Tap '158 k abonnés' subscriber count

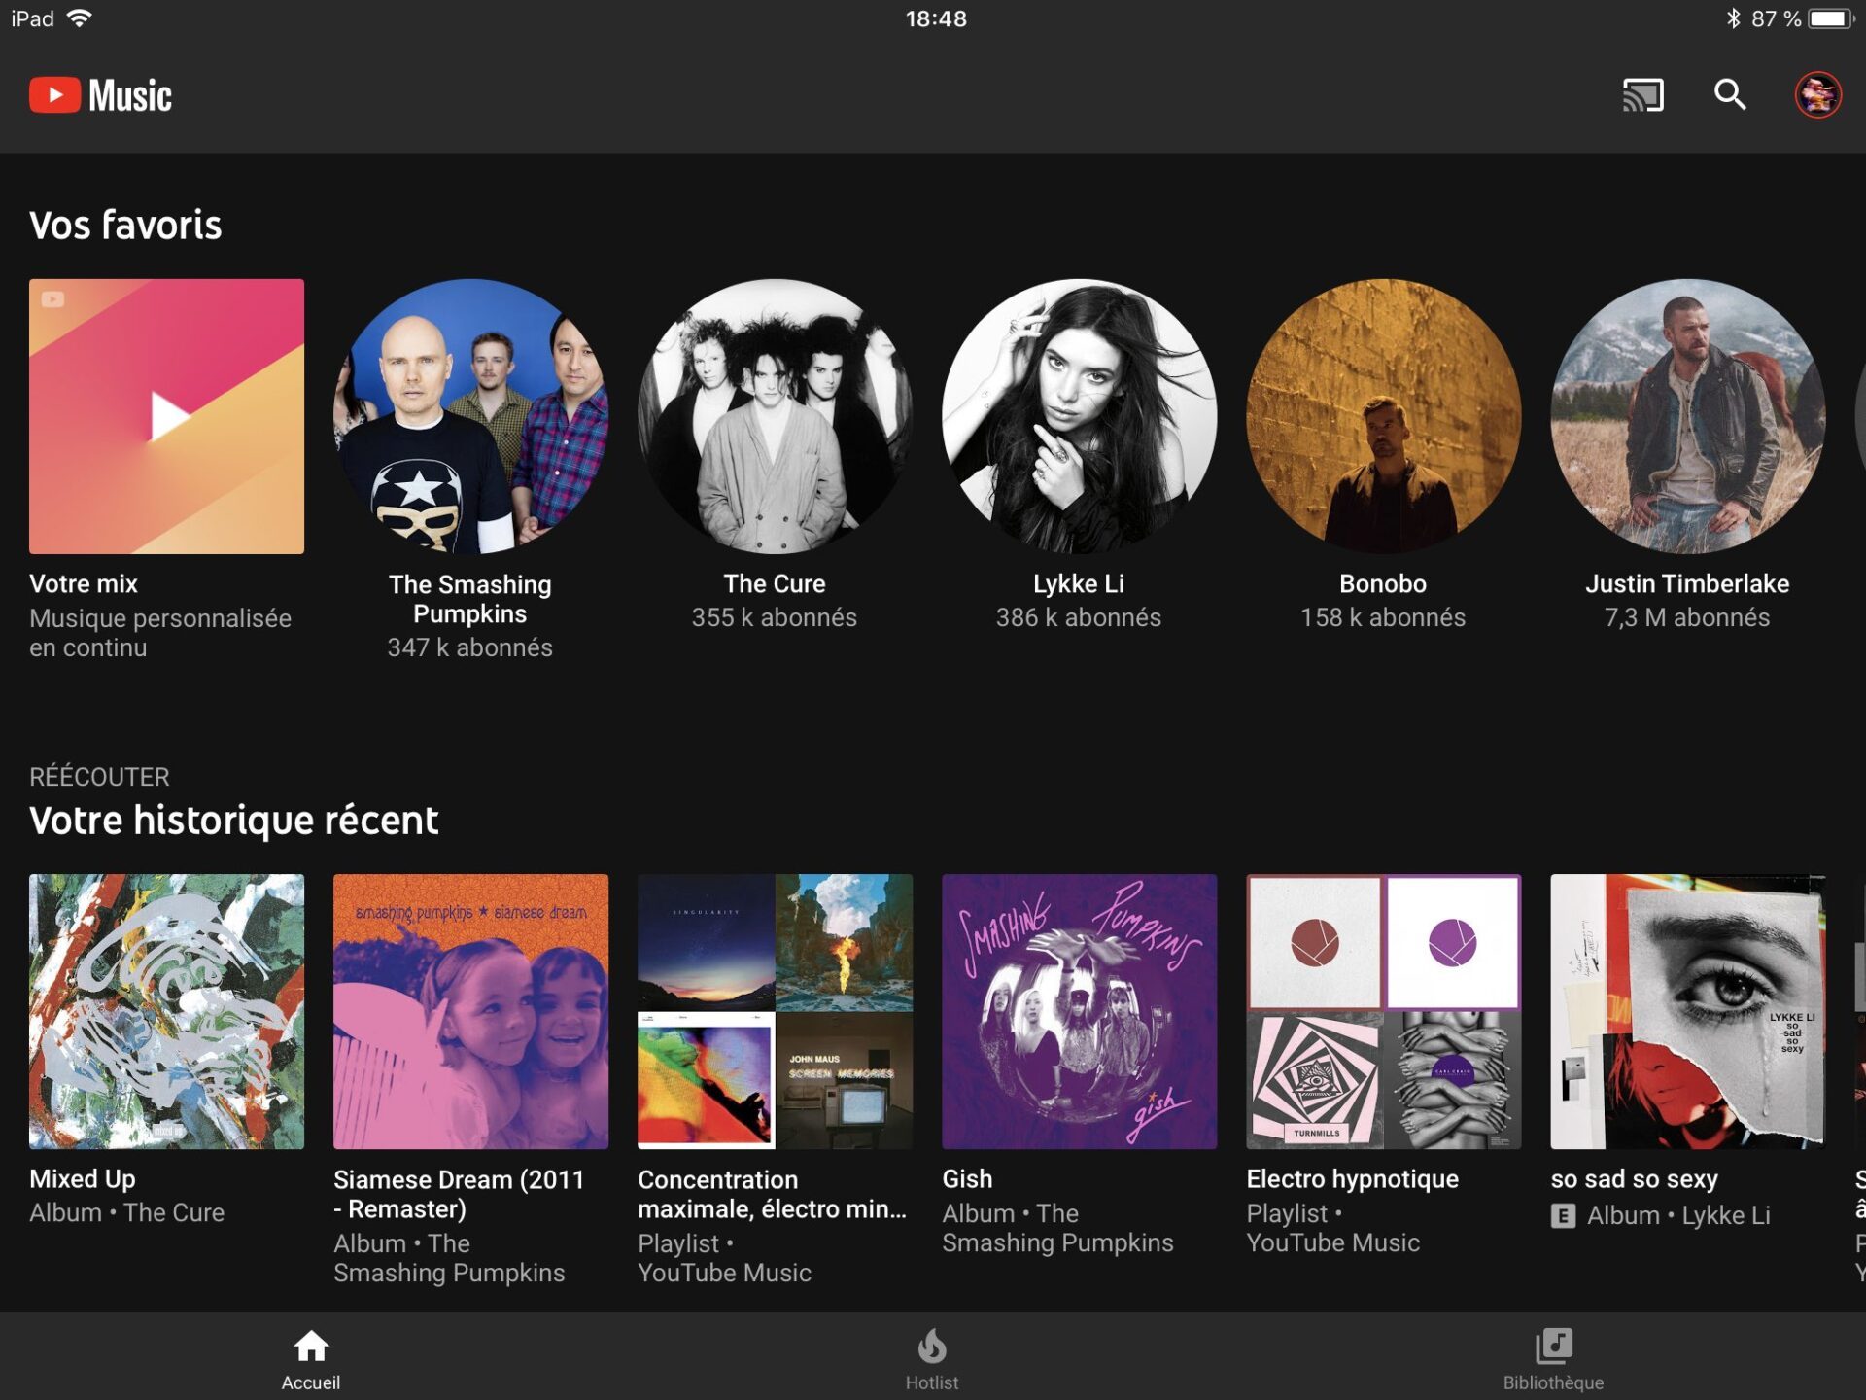[x=1383, y=617]
